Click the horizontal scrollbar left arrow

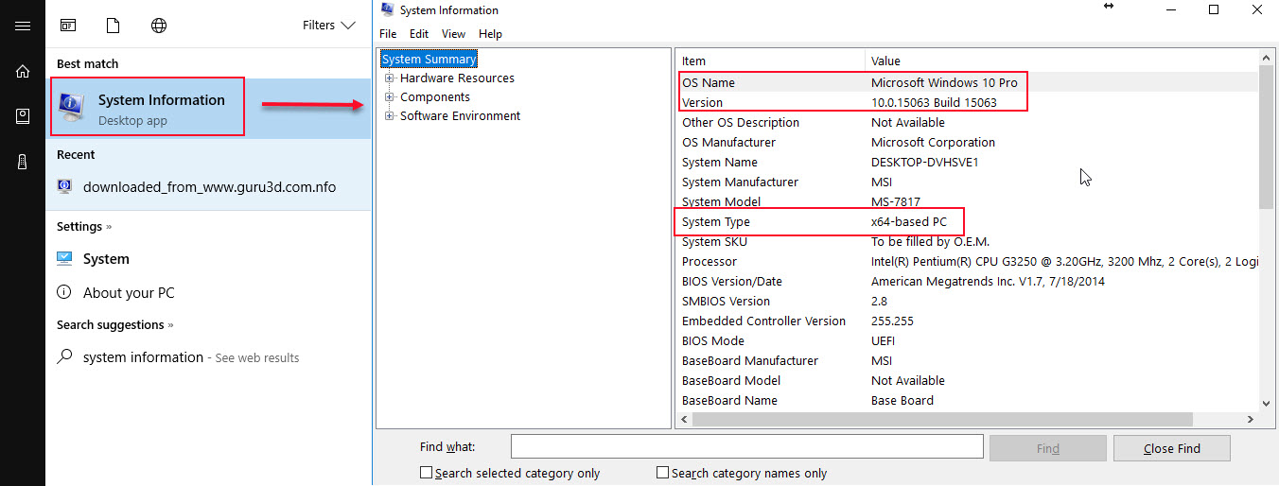click(x=685, y=419)
